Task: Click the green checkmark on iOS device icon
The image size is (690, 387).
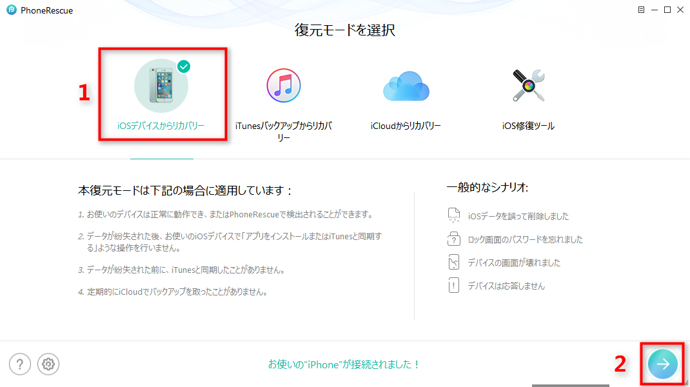Action: 184,66
